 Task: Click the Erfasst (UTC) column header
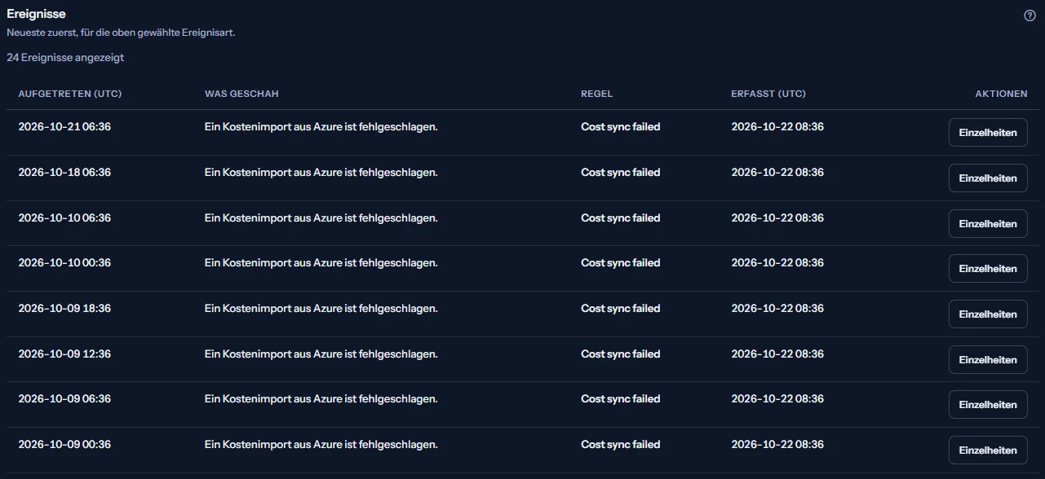(x=768, y=94)
